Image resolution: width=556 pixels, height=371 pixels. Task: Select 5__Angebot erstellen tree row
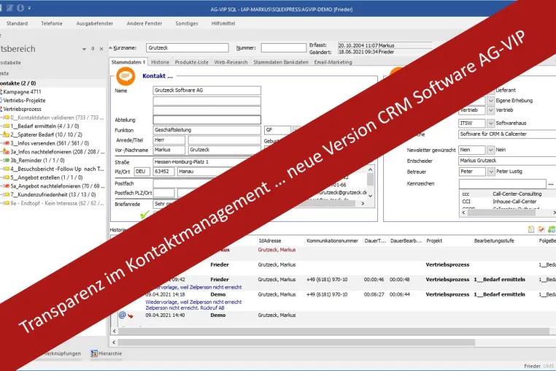point(47,177)
